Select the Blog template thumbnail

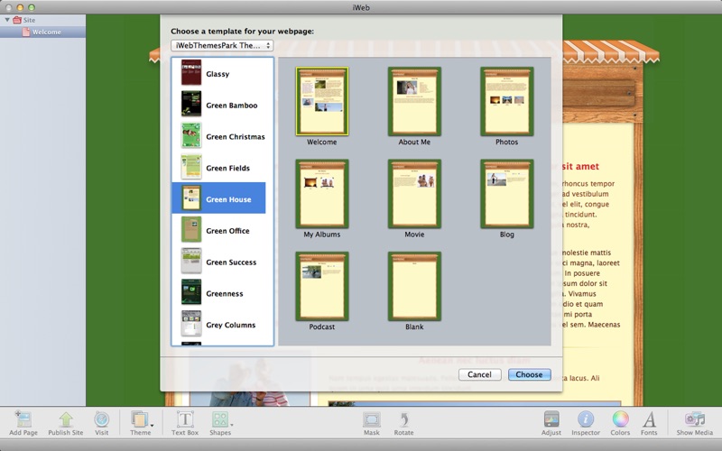click(x=507, y=194)
